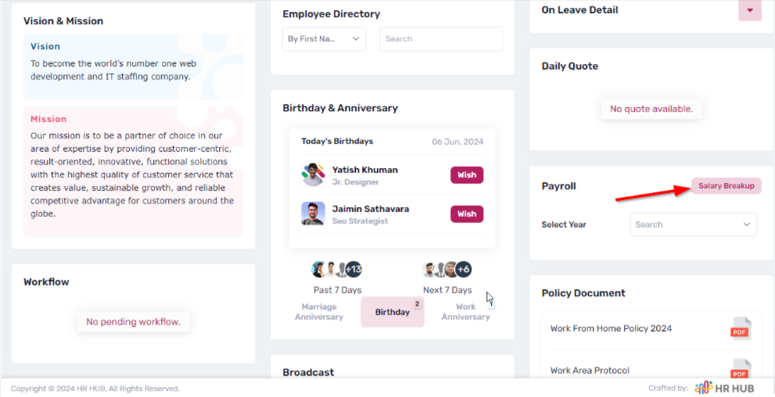
Task: Click the Past 7 Days birthdays label
Action: (x=338, y=290)
